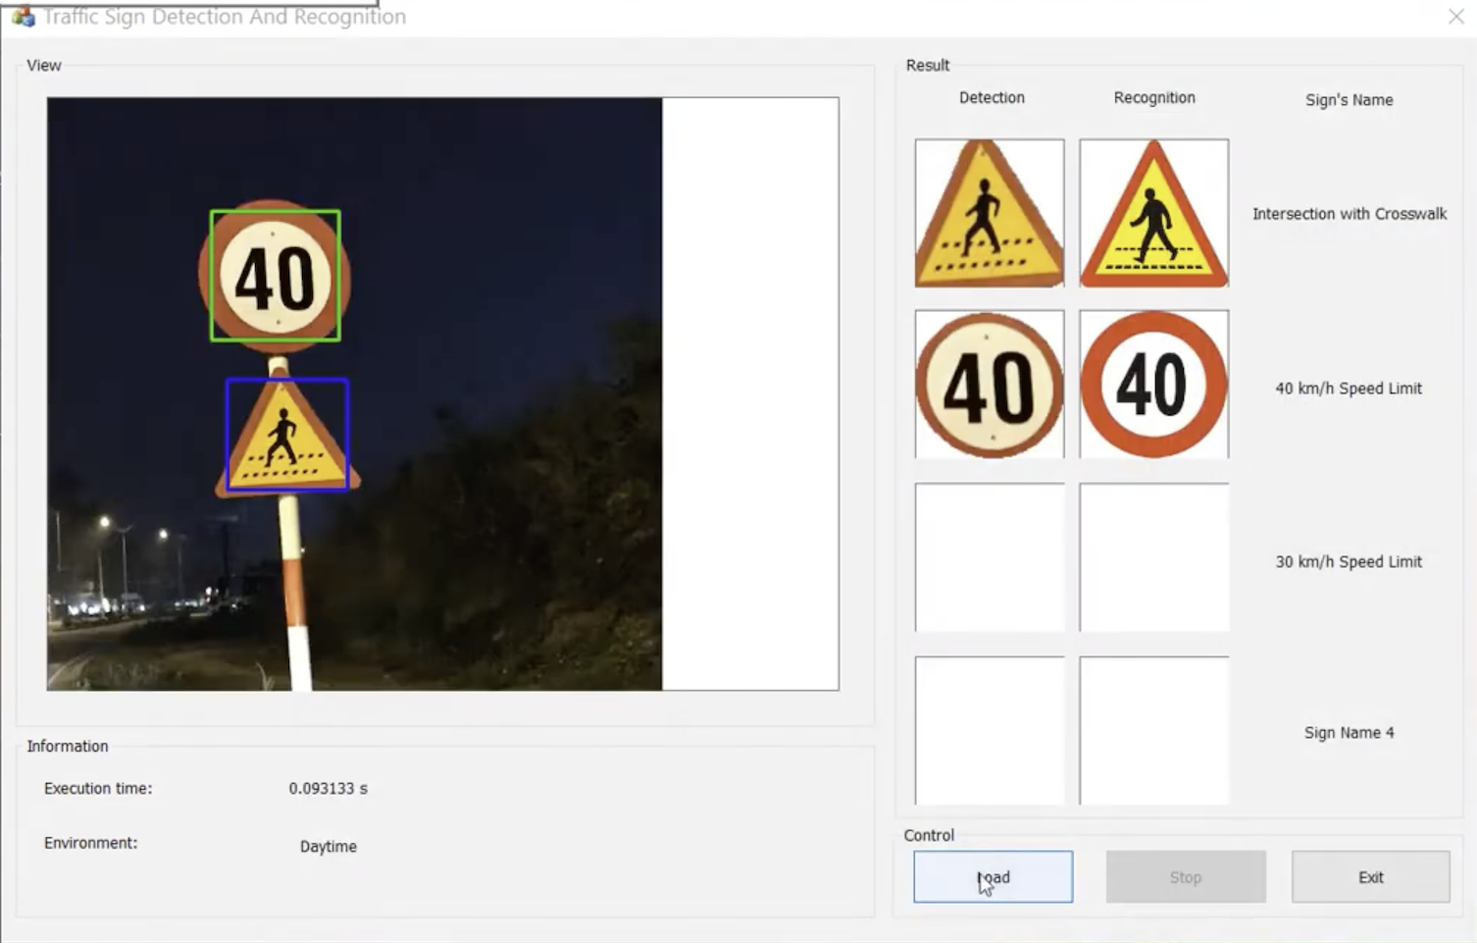The width and height of the screenshot is (1477, 943).
Task: Click the empty third-row detection box
Action: [989, 557]
